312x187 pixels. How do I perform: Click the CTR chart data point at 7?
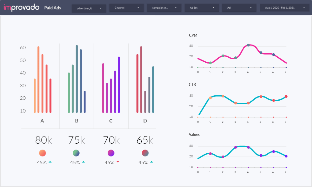(286, 96)
